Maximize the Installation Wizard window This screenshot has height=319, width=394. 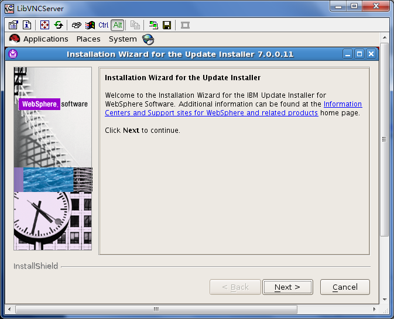359,54
